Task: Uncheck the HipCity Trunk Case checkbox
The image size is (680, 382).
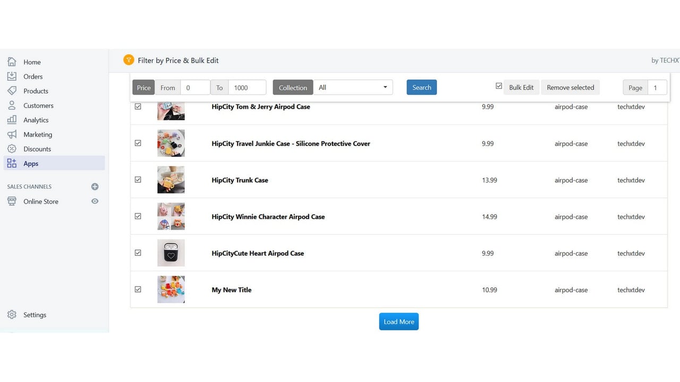Action: pos(138,180)
